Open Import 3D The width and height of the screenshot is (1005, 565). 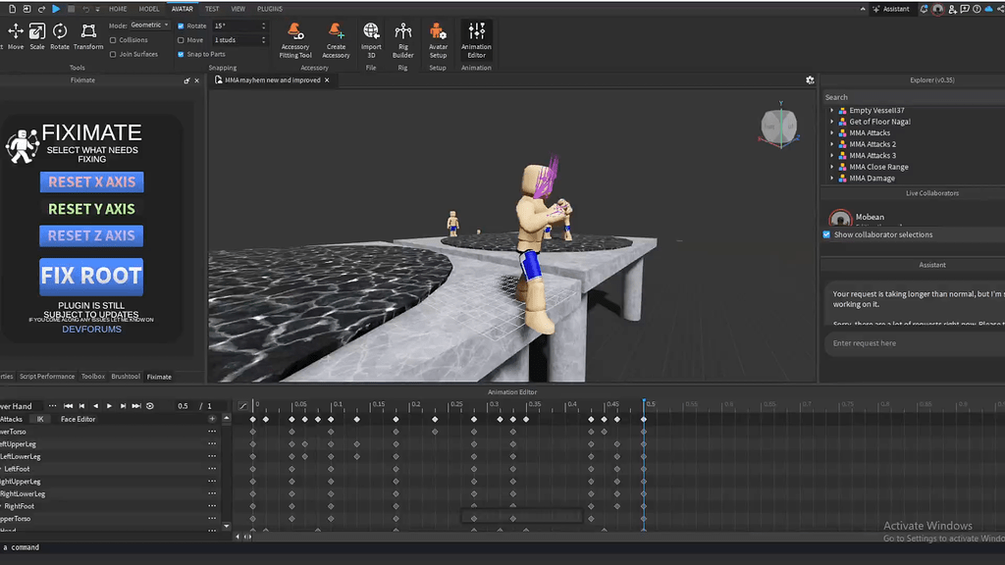[371, 40]
